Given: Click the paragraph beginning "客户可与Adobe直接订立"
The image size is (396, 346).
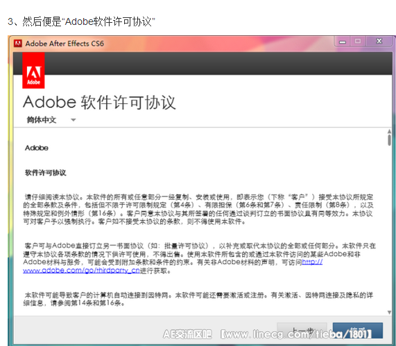Looking at the screenshot, I should click(x=199, y=258).
